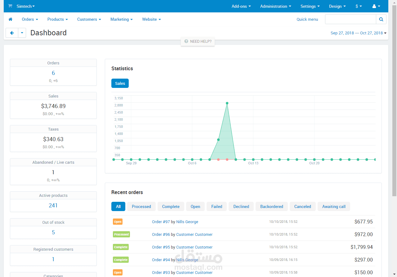Filter recent orders by Open
Viewport: 397px width, 277px height.
[x=195, y=206]
